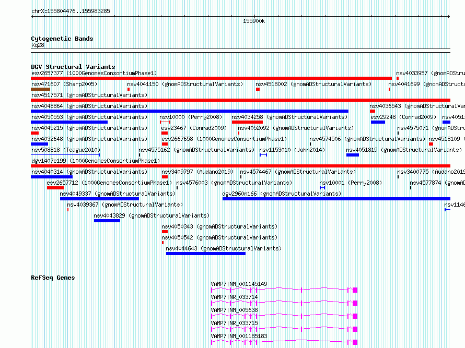This screenshot has height=348, width=465.
Task: Open the nsv3400775 variant label
Action: pos(431,172)
